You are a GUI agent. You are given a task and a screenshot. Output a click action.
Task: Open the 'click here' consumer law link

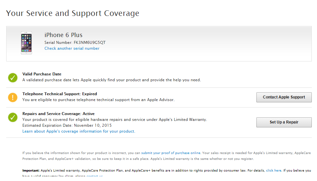pyautogui.click(x=274, y=170)
